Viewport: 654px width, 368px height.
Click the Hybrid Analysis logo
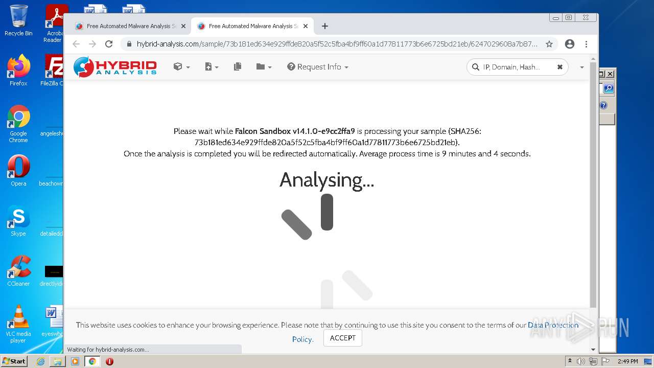[x=115, y=67]
